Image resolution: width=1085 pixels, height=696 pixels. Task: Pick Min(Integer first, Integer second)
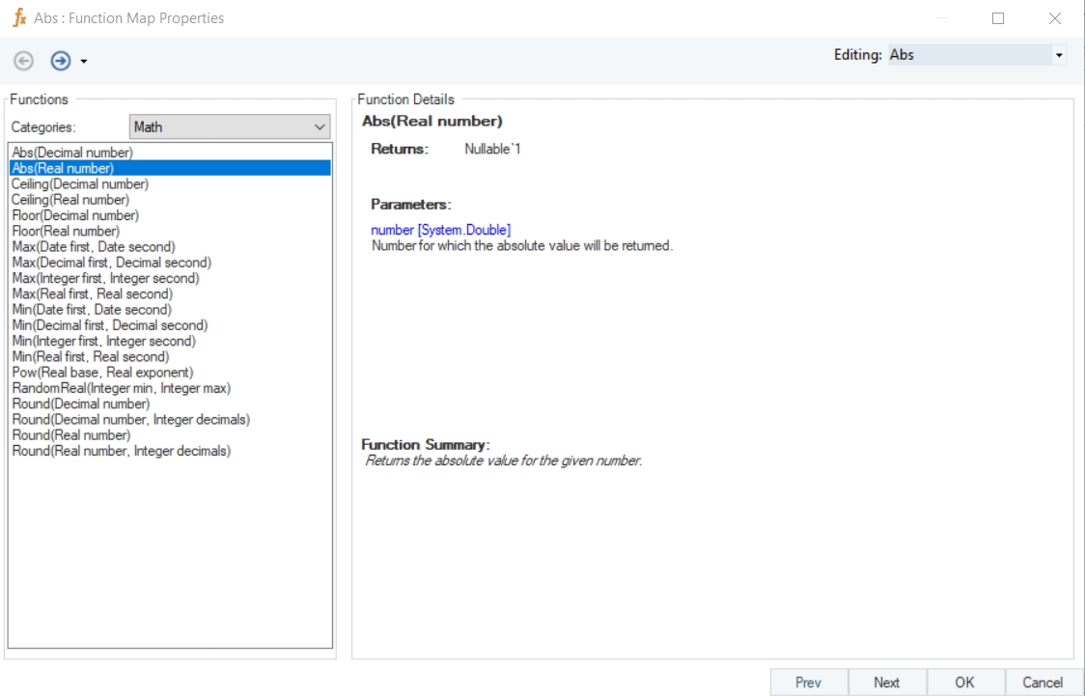tap(103, 341)
